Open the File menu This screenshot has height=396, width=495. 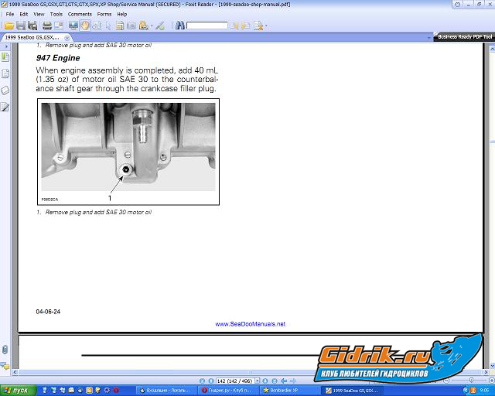(10, 14)
